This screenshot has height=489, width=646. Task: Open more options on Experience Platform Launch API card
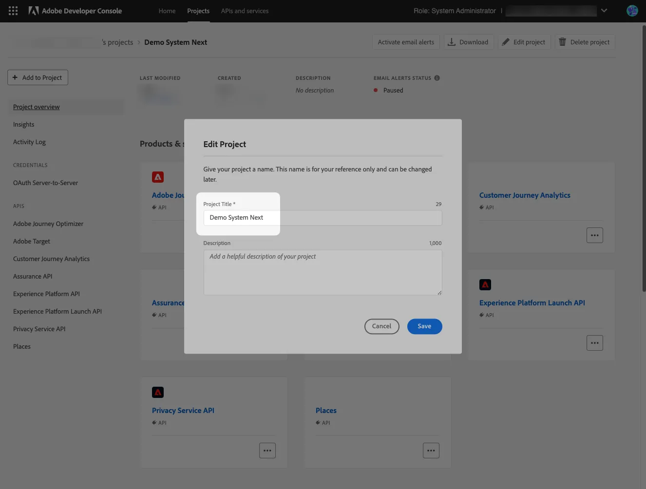tap(595, 343)
